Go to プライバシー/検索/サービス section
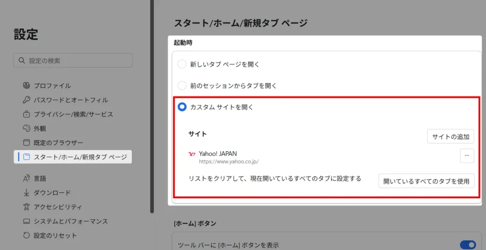 tap(73, 114)
